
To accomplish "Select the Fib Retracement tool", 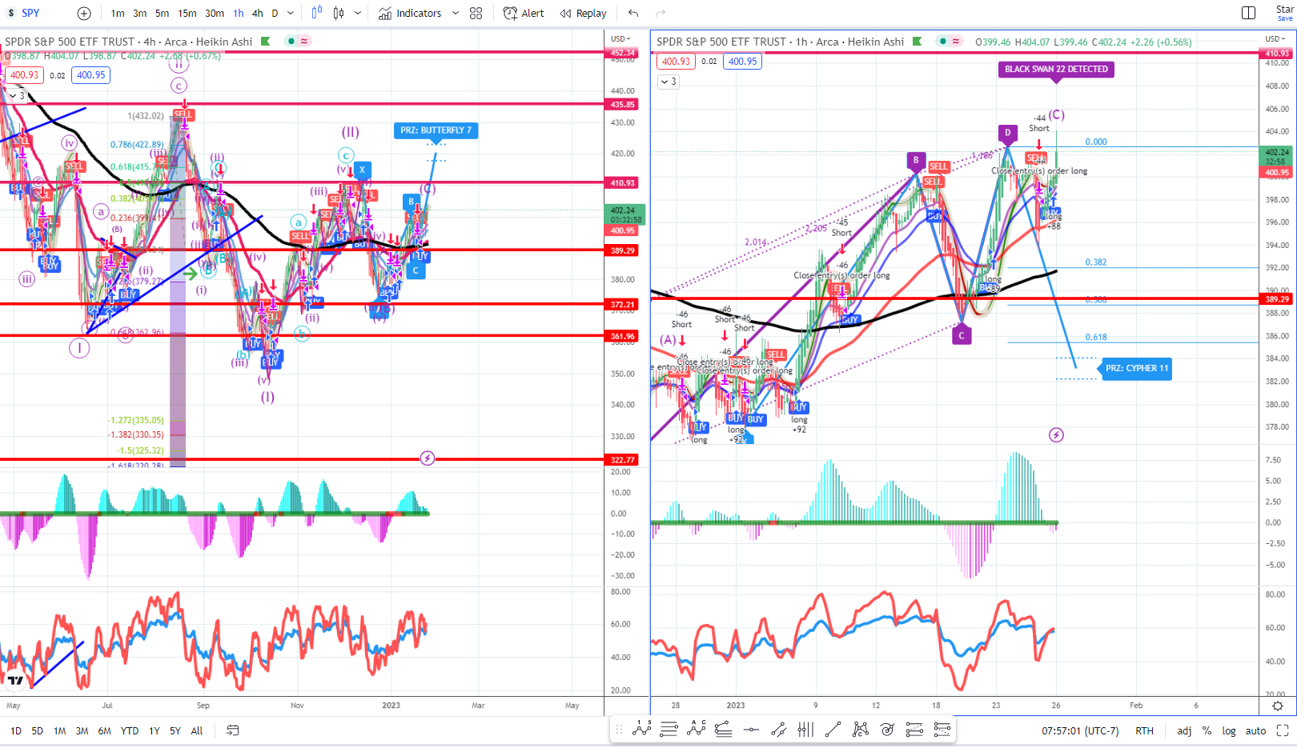I will point(669,730).
